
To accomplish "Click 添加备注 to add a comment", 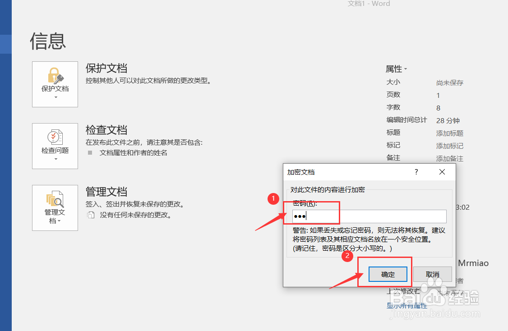I will tap(450, 158).
